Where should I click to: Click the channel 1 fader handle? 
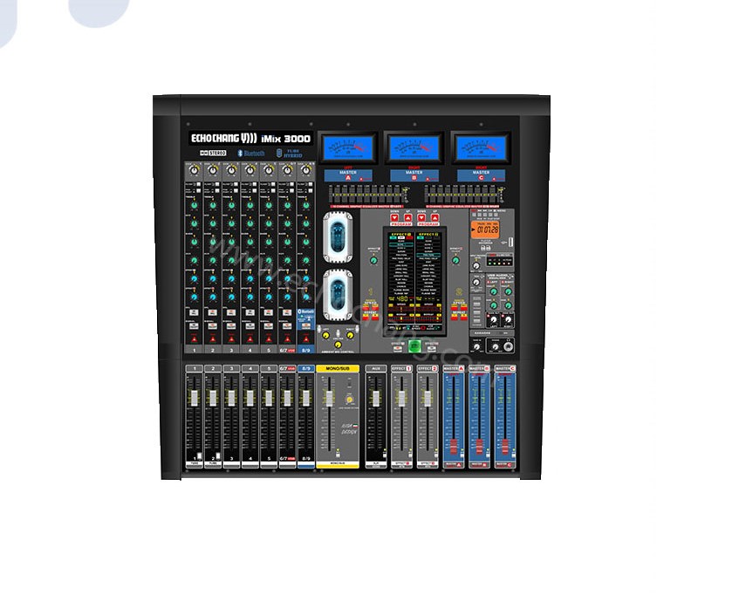coord(195,398)
